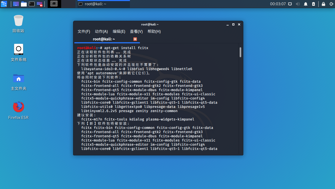Click the logout icon in the tray
The height and width of the screenshot is (189, 335).
pyautogui.click(x=331, y=4)
